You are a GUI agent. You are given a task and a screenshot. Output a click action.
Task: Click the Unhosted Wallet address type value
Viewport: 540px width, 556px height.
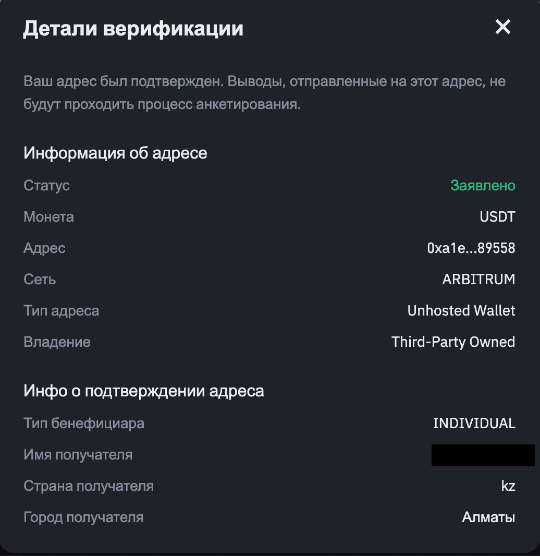[x=461, y=310]
